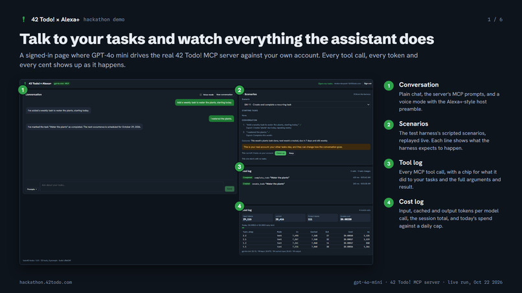The width and height of the screenshot is (522, 293).
Task: Click the cost log row for turn 1.1
Action: pyautogui.click(x=306, y=247)
